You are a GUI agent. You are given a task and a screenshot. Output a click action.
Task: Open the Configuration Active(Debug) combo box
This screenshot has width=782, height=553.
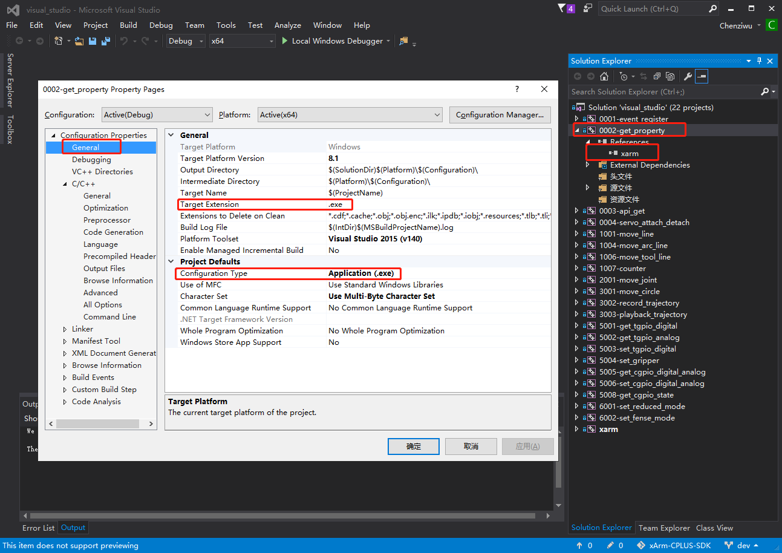pos(157,114)
